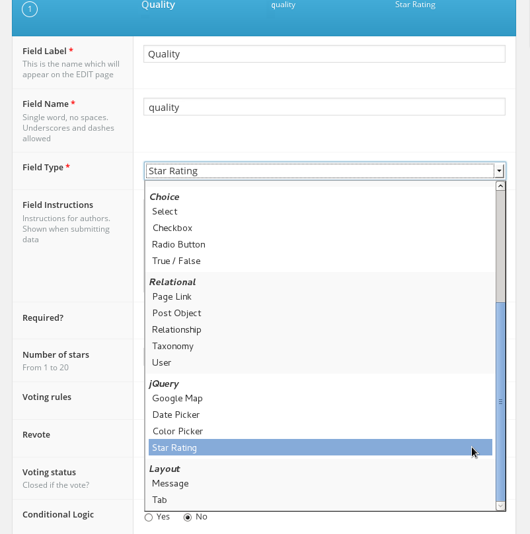The height and width of the screenshot is (534, 530).
Task: Pick Radio Button field type
Action: pyautogui.click(x=178, y=245)
